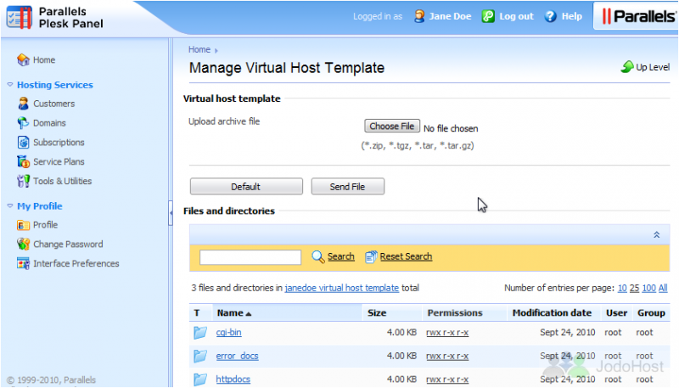Screen dimensions: 679x388
Task: Open the Profile menu item
Action: [x=46, y=225]
